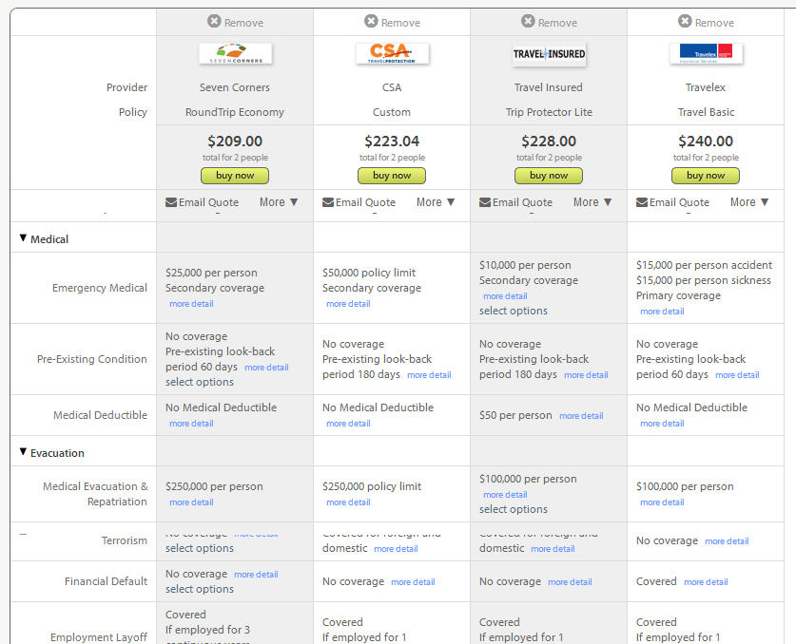Open more detail for Seven Corners pre-existing look-back

266,368
